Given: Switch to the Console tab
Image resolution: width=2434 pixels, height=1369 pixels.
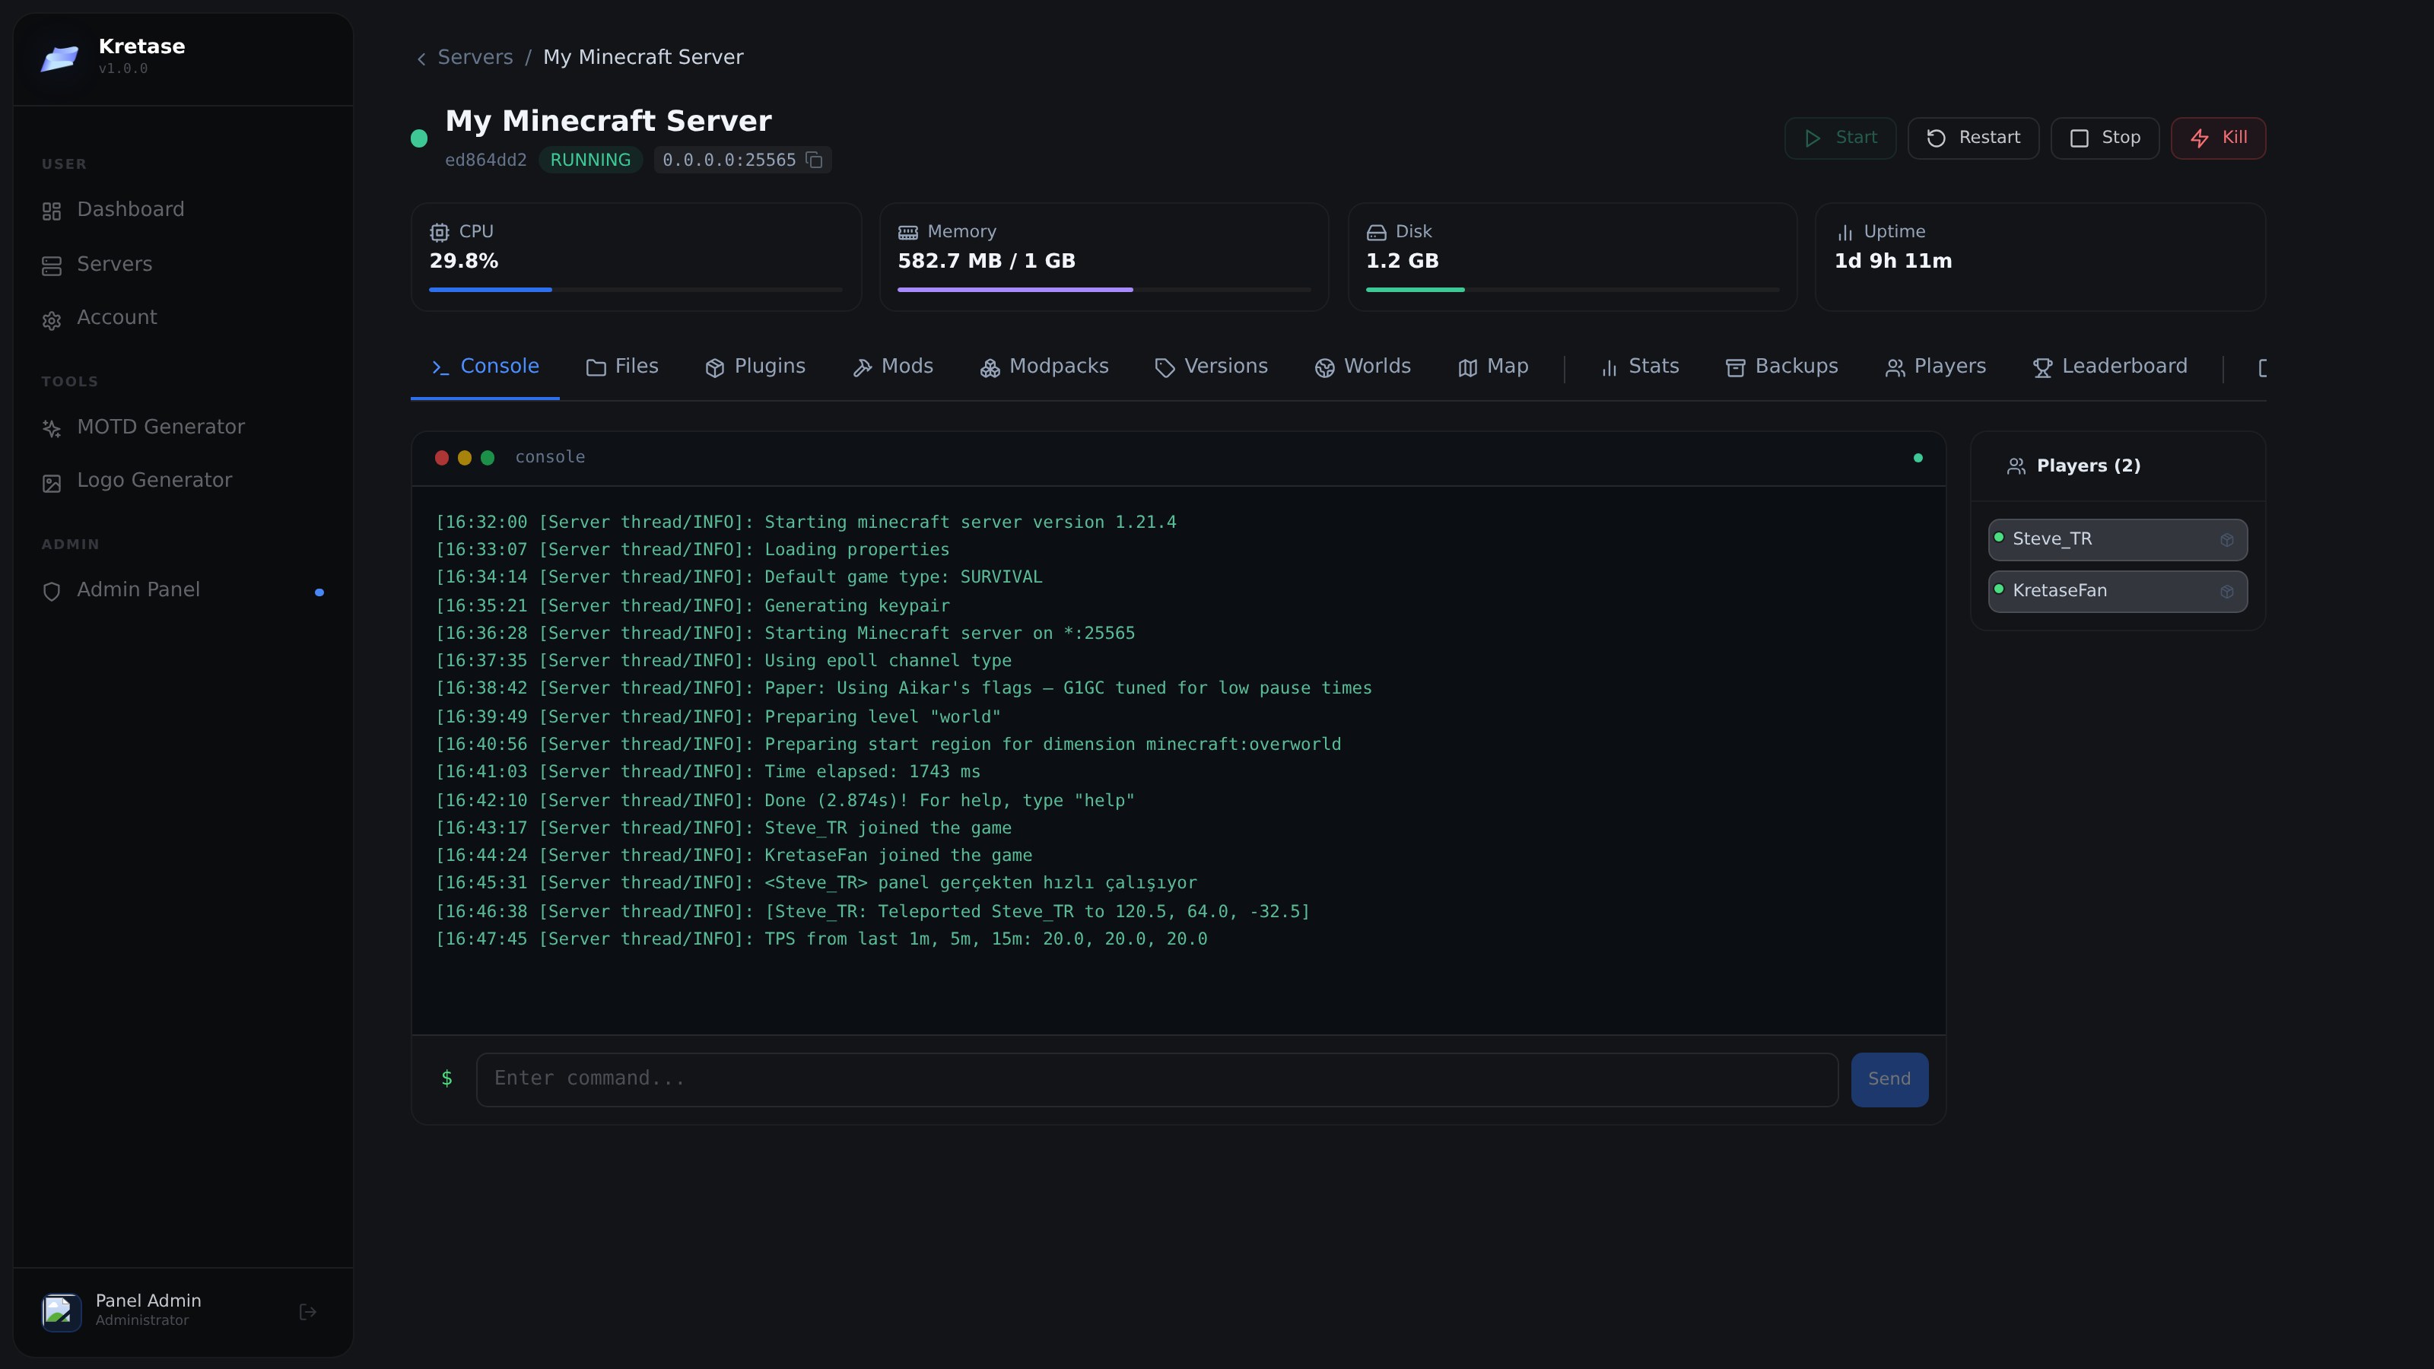Looking at the screenshot, I should pos(485,367).
